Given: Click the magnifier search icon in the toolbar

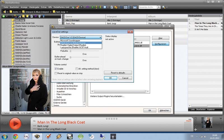Looking at the screenshot, I should [164, 7].
